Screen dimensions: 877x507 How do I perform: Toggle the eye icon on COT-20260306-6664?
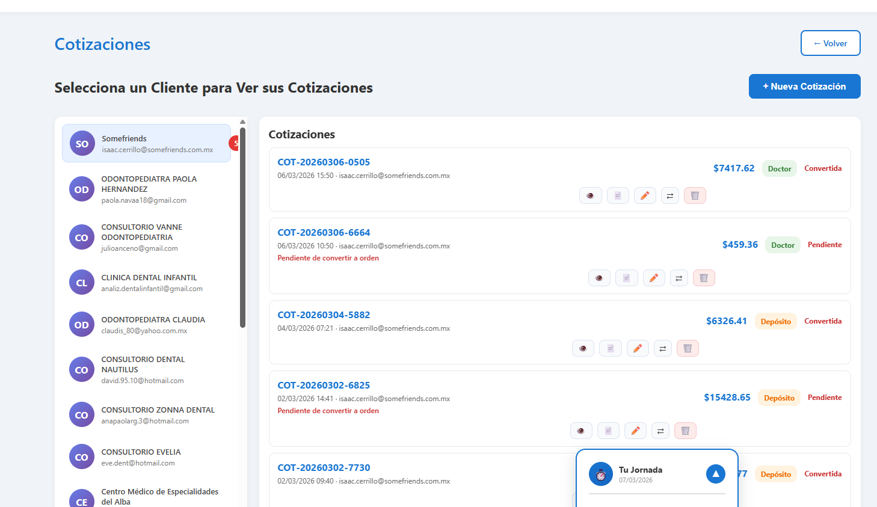599,277
